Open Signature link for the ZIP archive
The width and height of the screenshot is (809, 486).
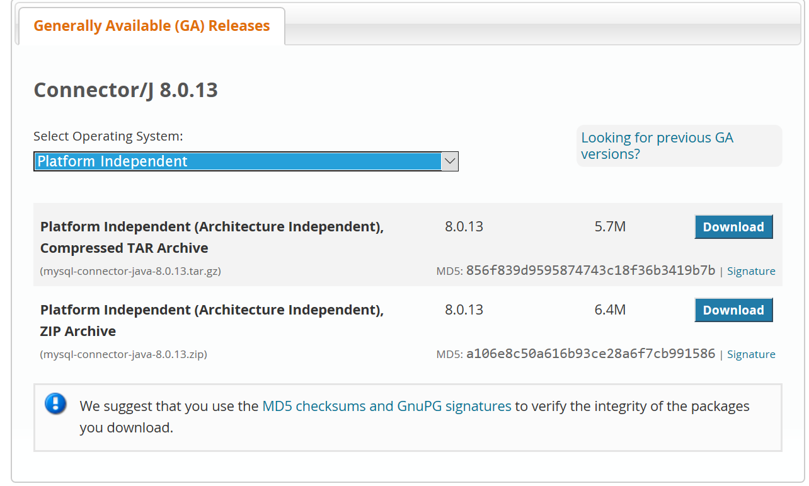click(x=751, y=354)
